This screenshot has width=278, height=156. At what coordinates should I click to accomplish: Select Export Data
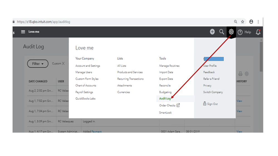click(166, 79)
